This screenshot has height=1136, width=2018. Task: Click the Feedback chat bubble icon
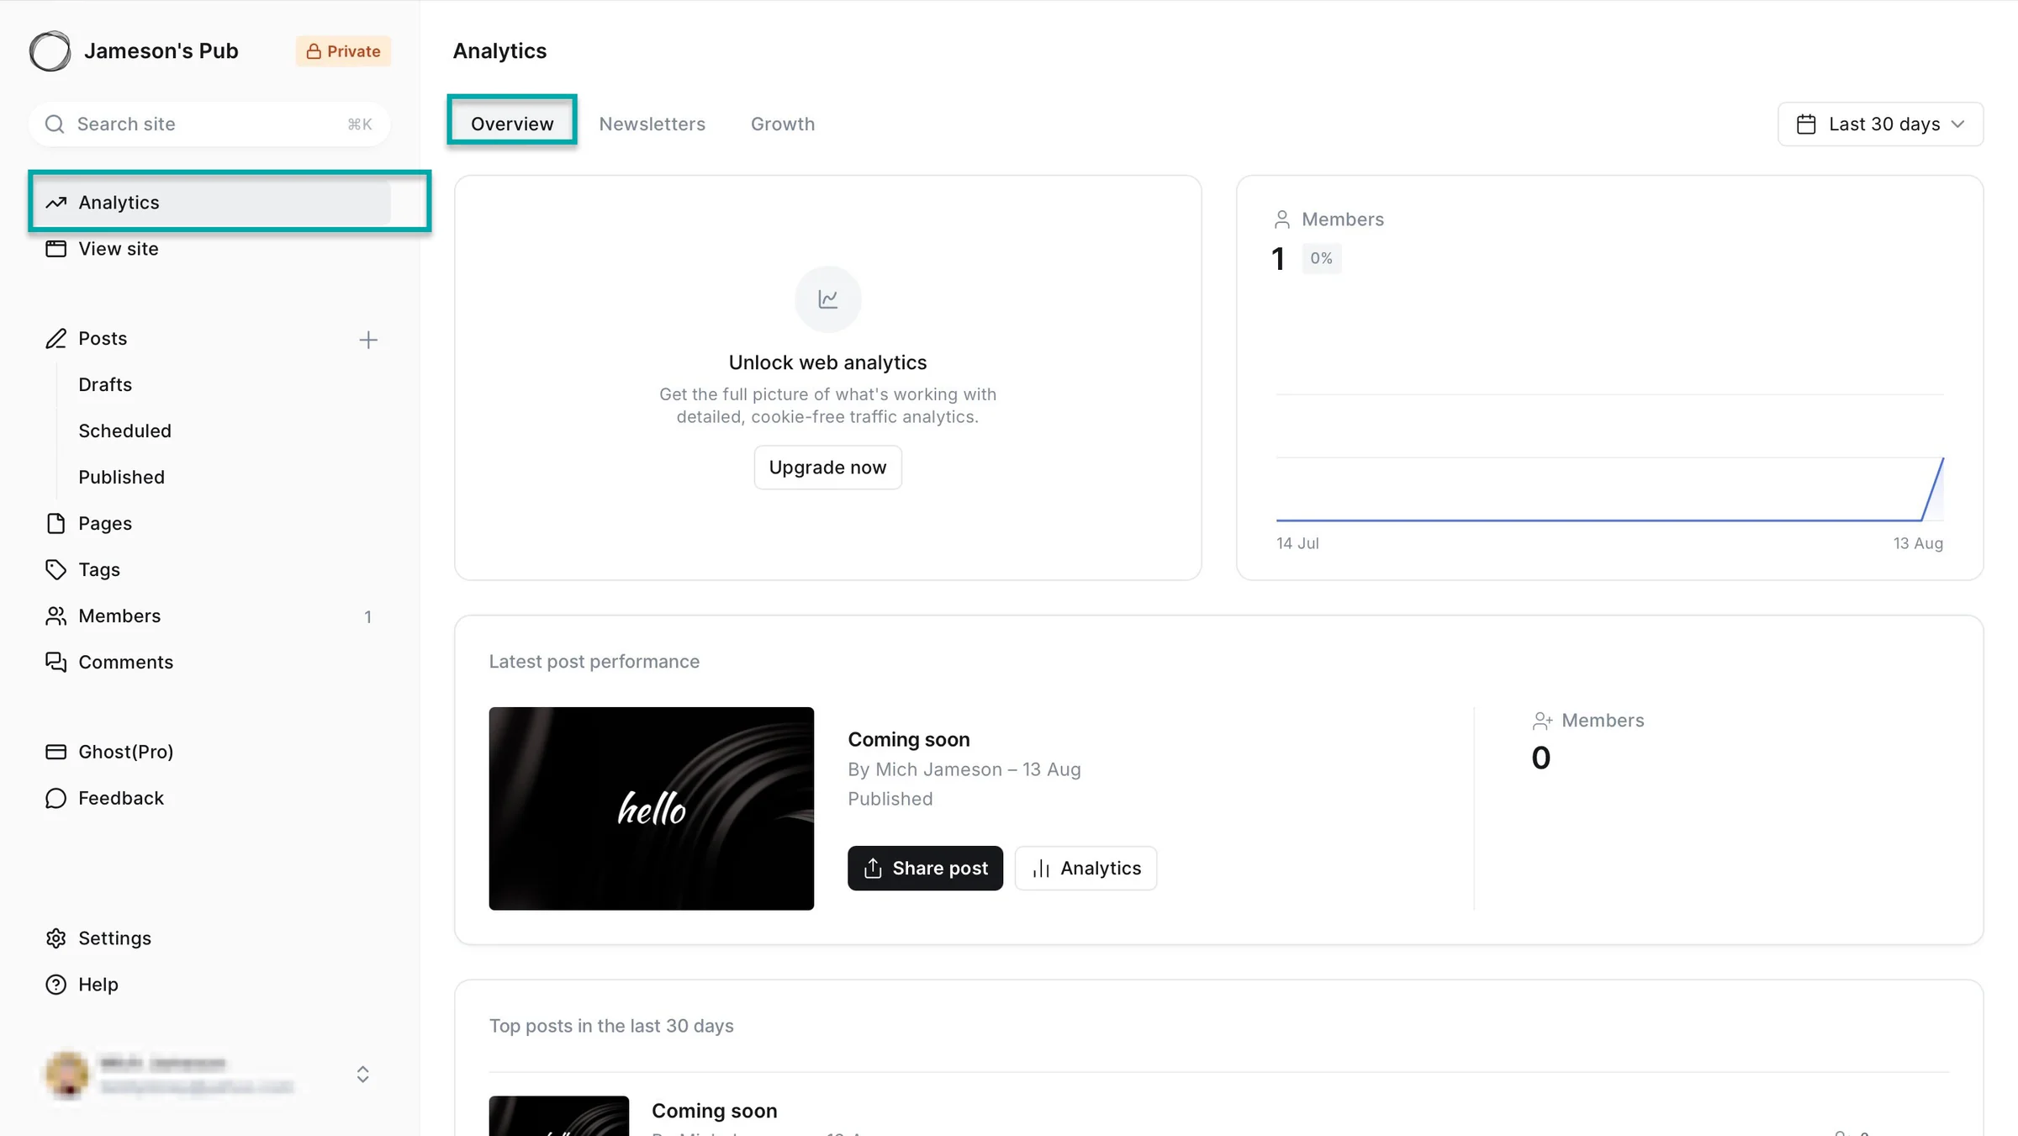(56, 798)
